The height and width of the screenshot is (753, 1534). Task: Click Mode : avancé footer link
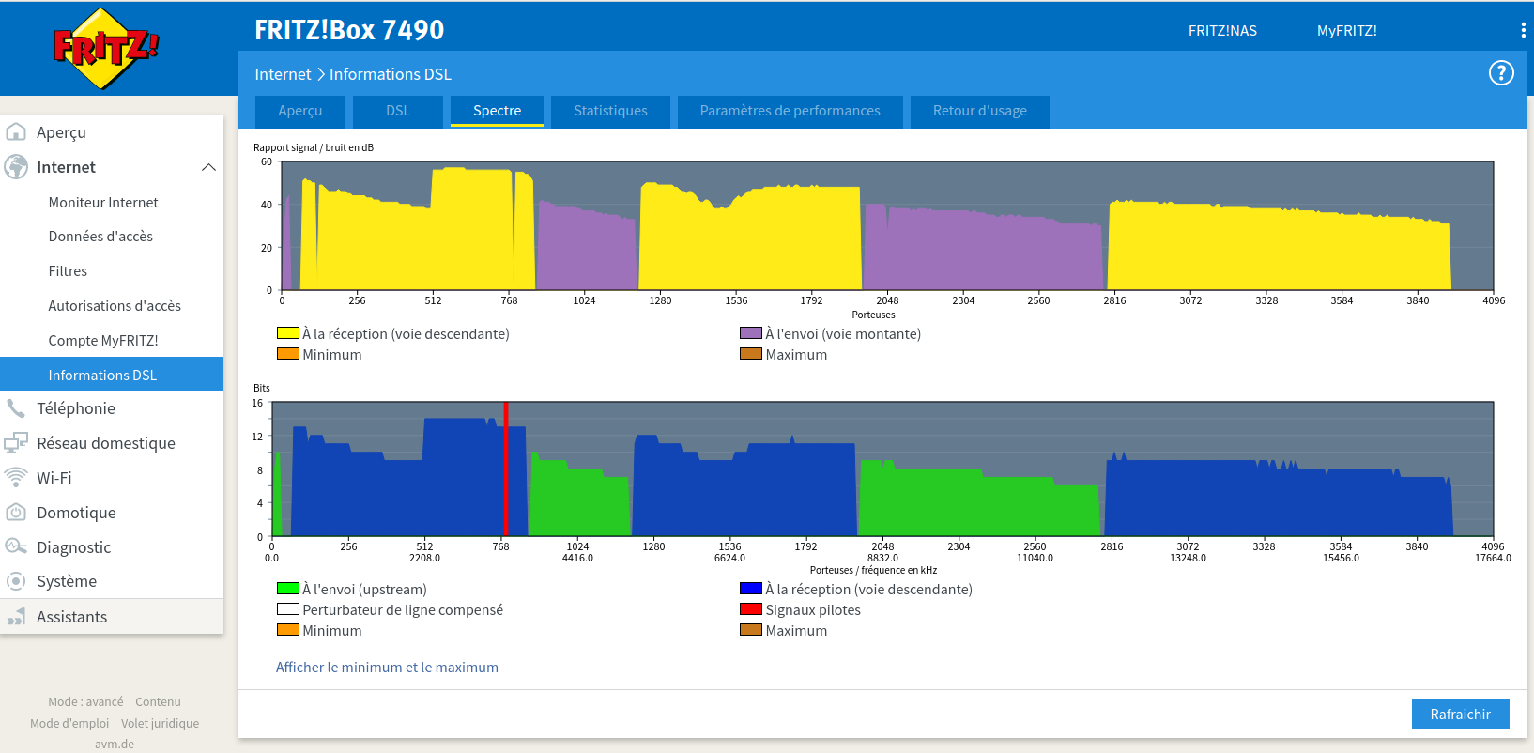85,701
